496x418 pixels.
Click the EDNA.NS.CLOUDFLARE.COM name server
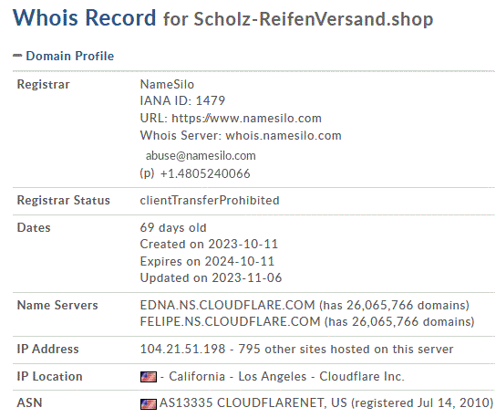click(227, 305)
